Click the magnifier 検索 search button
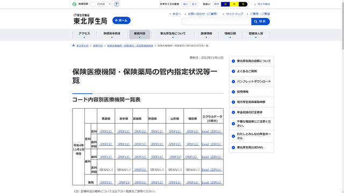Screen dimensions: 344x193 click(260, 21)
